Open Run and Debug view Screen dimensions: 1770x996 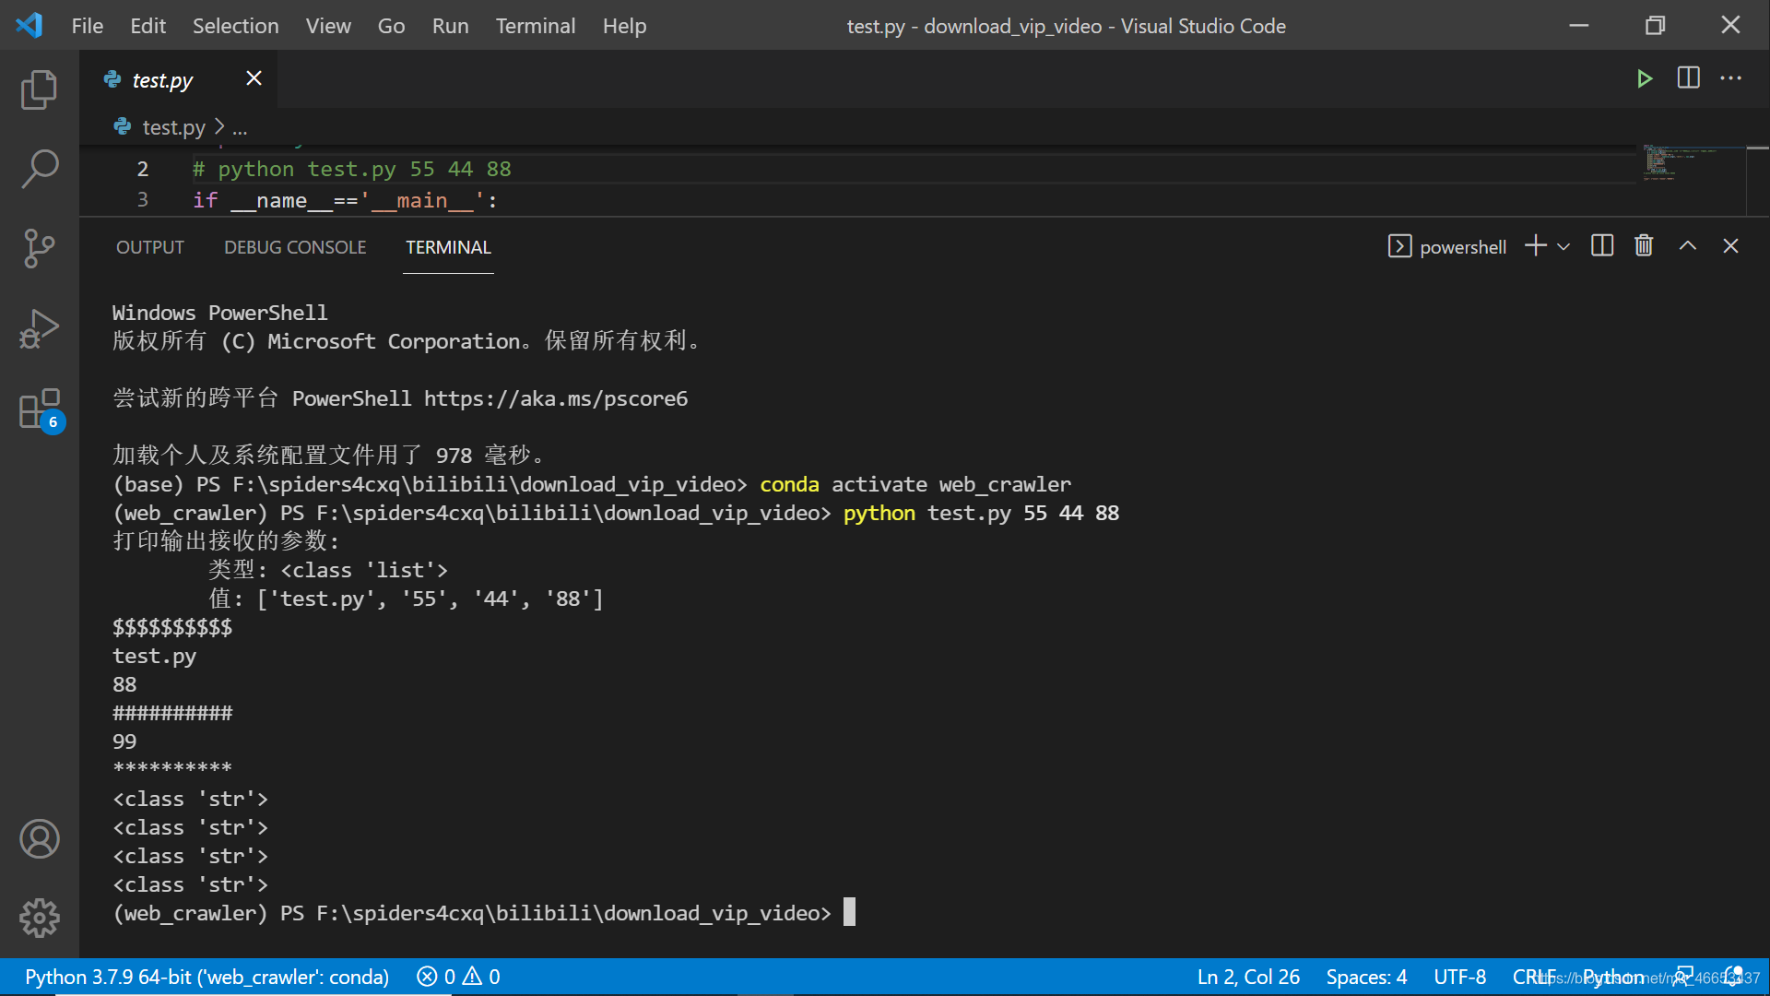pyautogui.click(x=39, y=328)
